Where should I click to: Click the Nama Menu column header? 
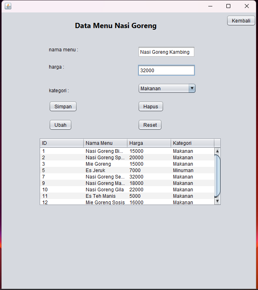[x=105, y=143]
